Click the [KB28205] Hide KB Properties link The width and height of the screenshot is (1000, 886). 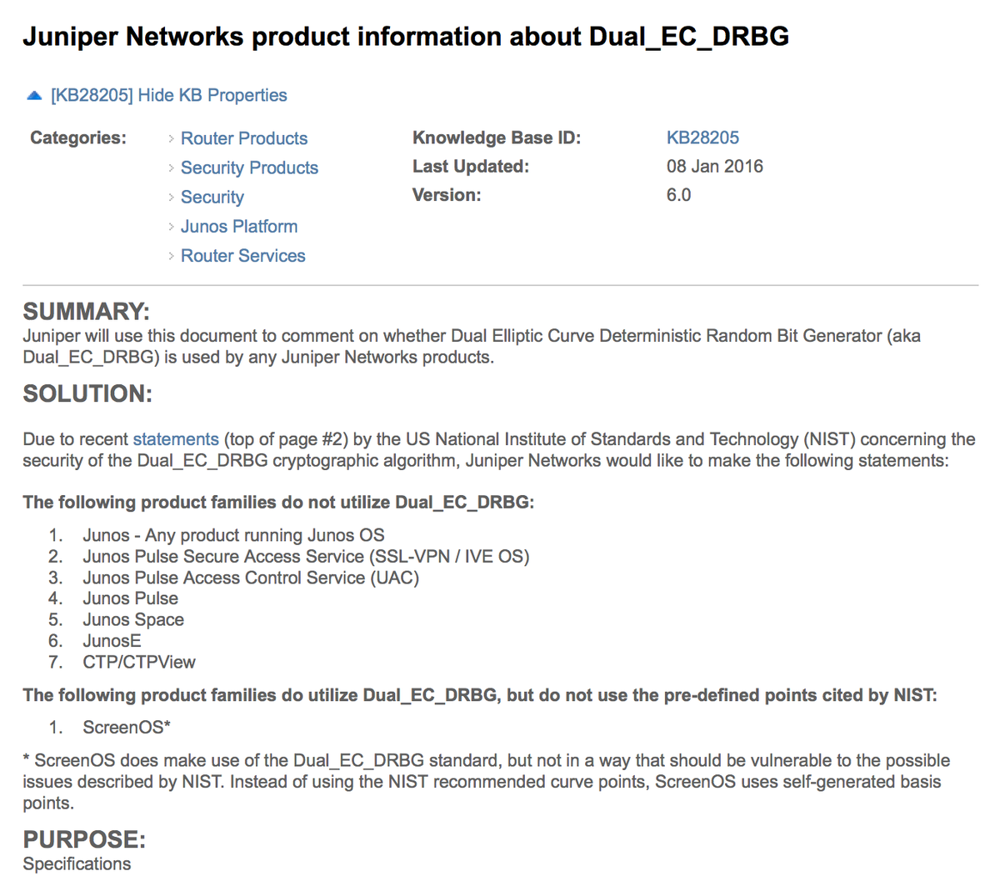[169, 96]
